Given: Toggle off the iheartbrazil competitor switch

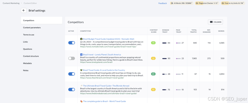Looking at the screenshot, I should point(72,74).
